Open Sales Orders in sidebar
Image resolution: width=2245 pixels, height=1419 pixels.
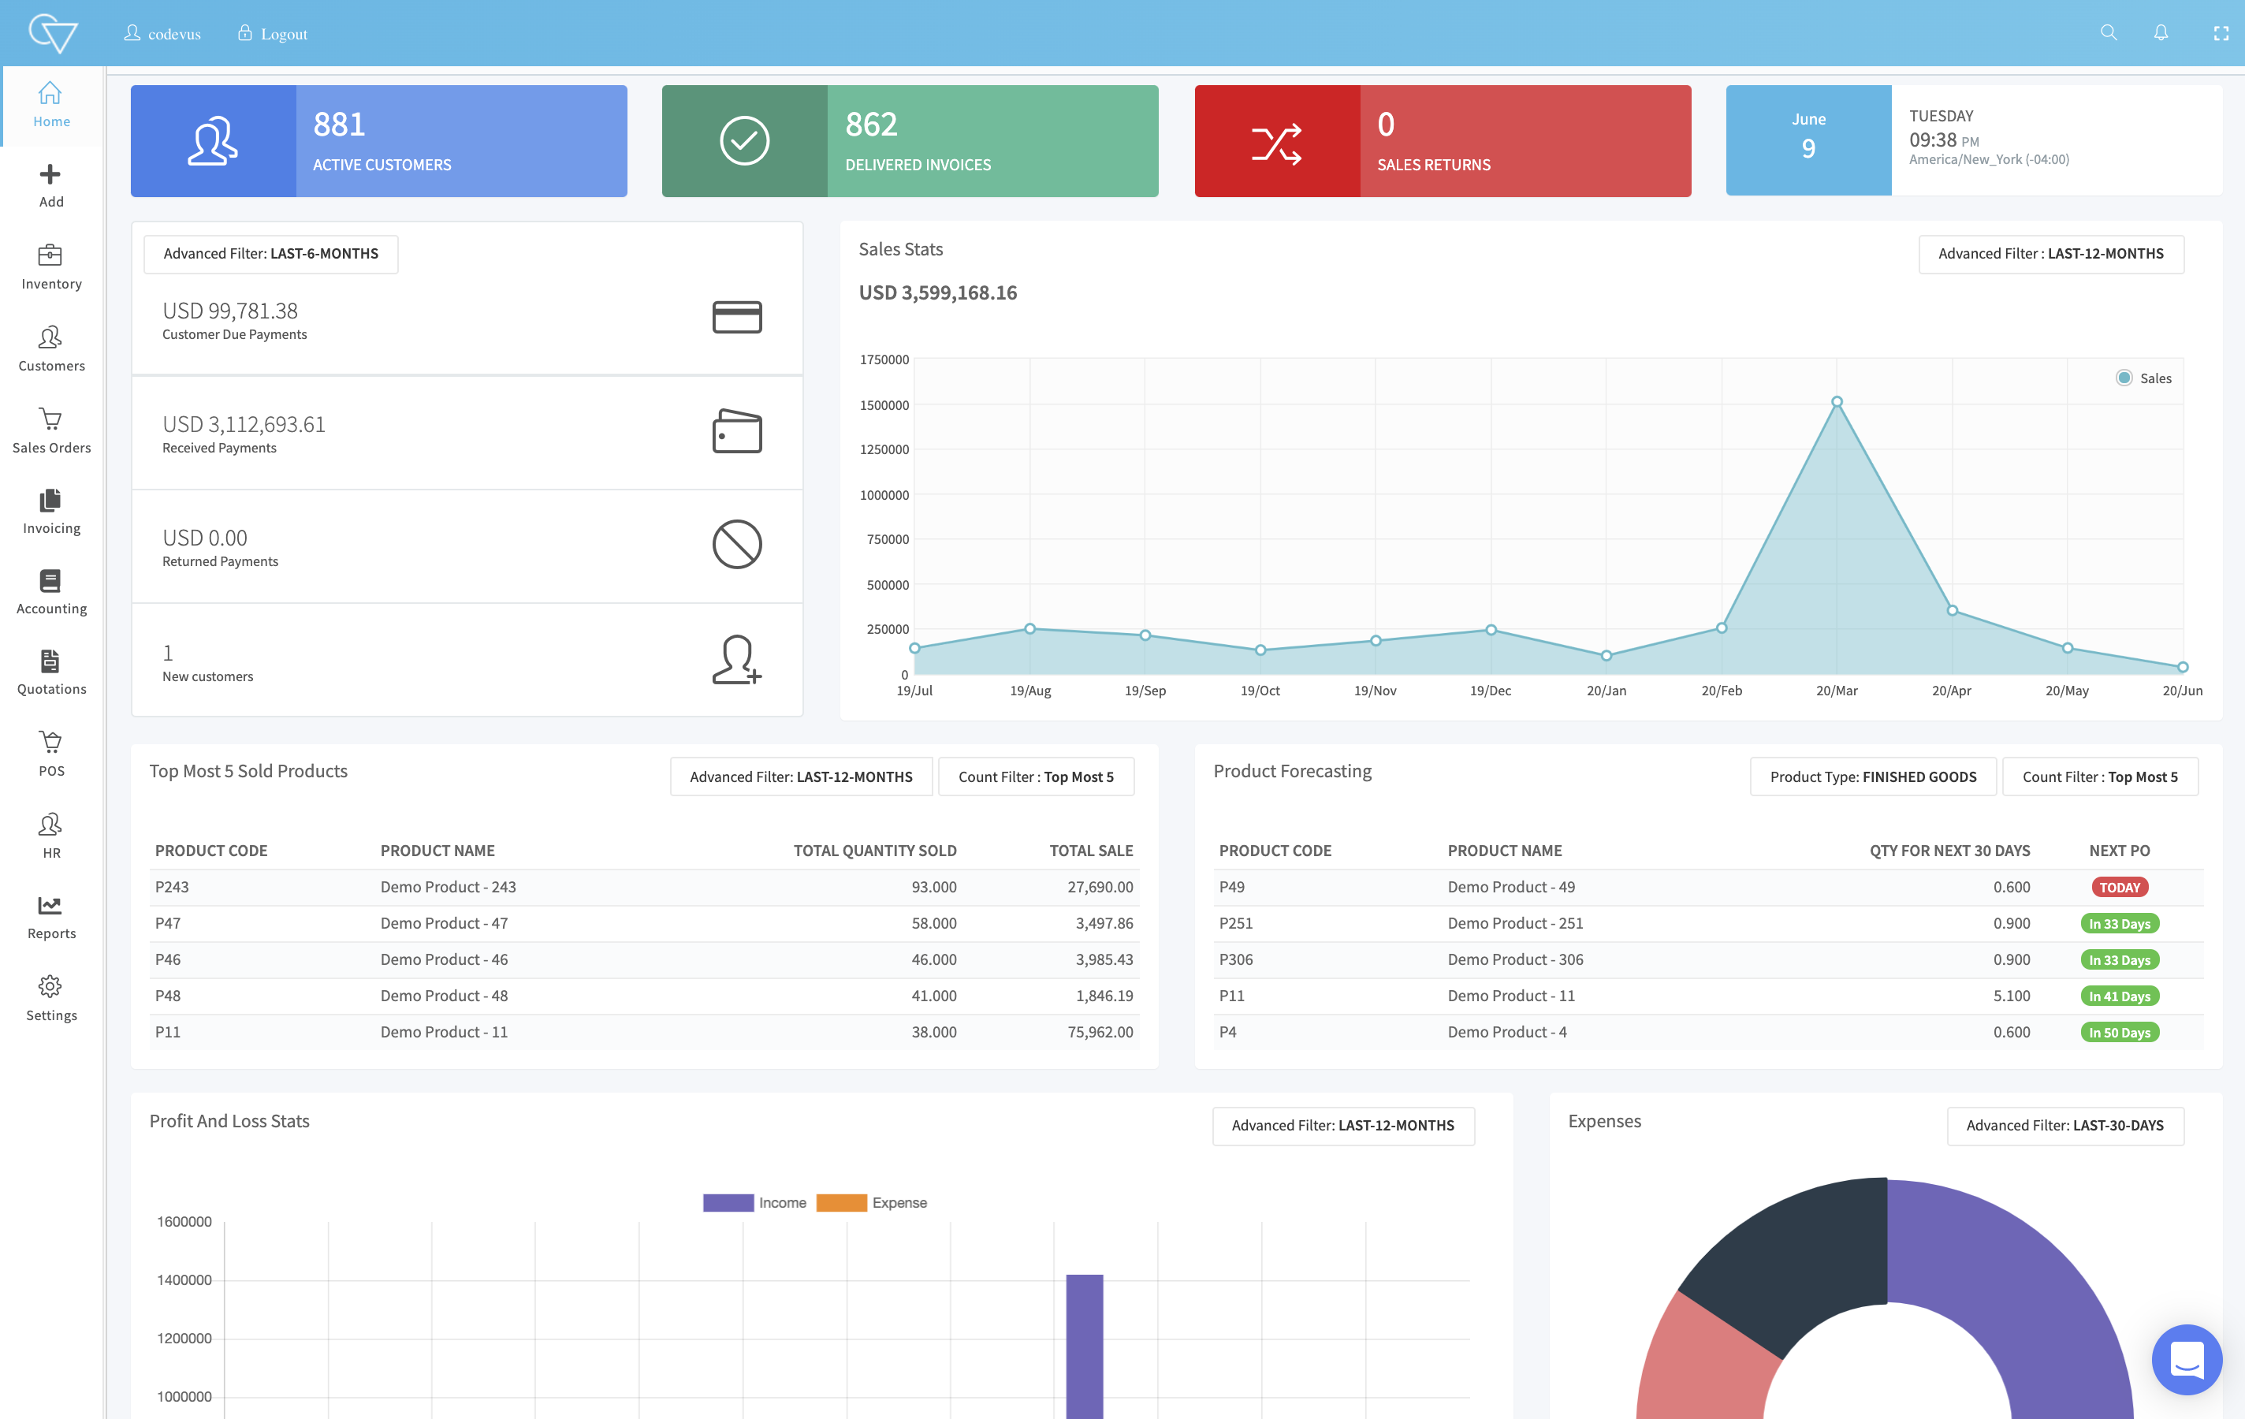click(x=51, y=430)
